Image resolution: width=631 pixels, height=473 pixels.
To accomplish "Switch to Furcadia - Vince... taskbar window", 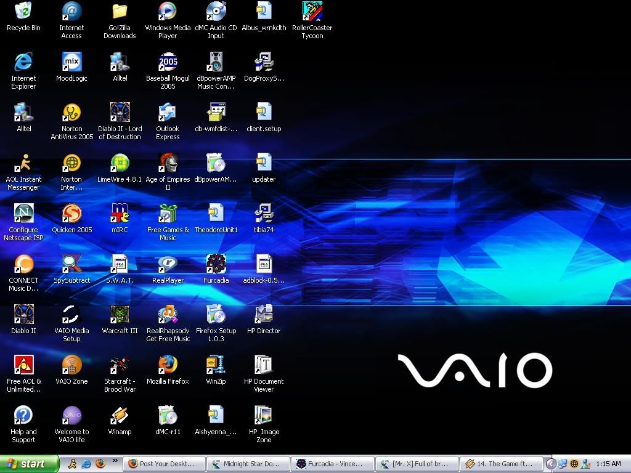I will (333, 464).
